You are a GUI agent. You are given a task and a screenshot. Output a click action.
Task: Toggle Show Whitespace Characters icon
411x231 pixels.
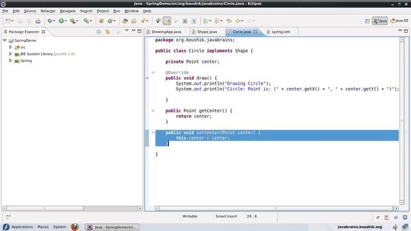(194, 21)
